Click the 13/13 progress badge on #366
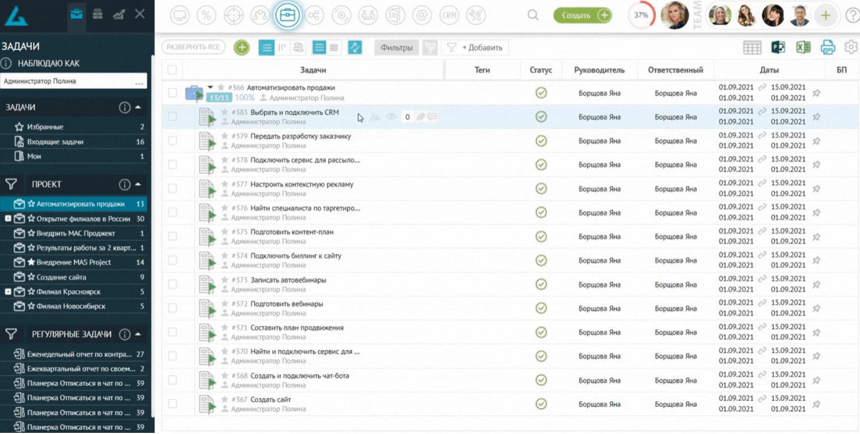Viewport: 860px width, 434px height. (x=219, y=98)
